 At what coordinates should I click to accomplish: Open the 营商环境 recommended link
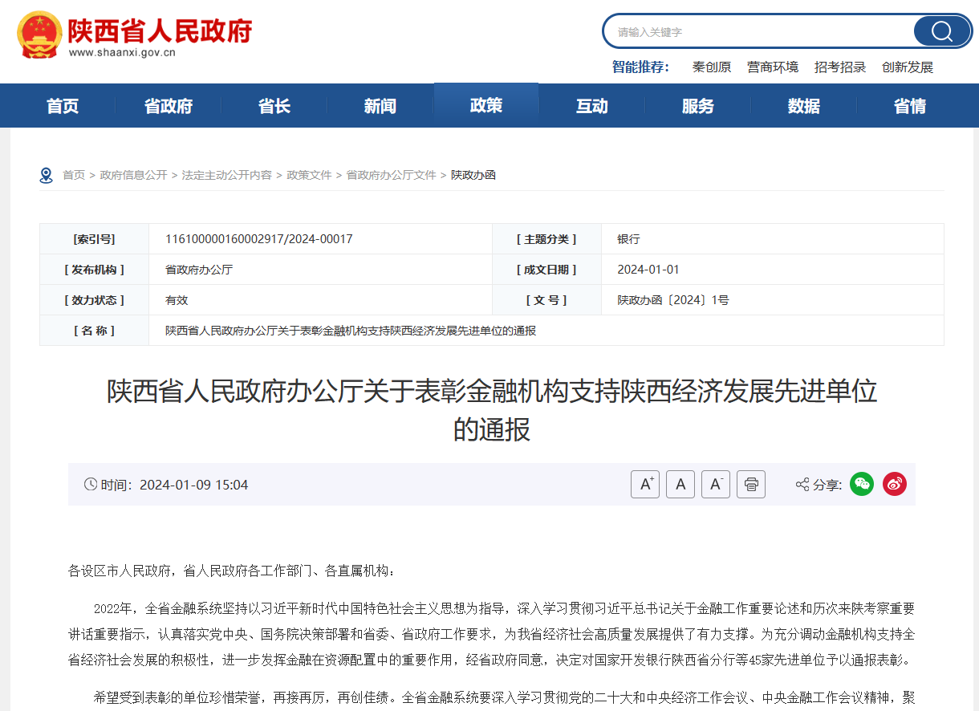[x=772, y=67]
